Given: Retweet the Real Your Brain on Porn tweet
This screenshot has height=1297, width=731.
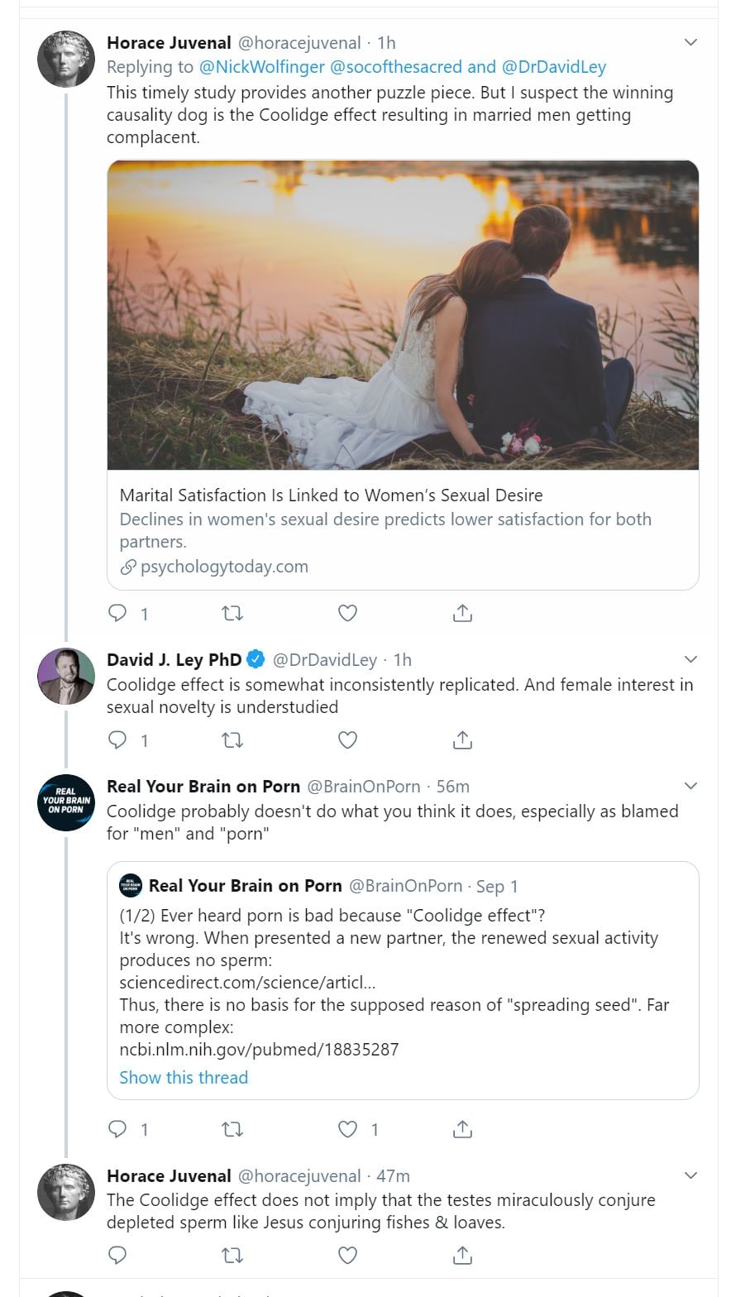Looking at the screenshot, I should [x=233, y=1128].
